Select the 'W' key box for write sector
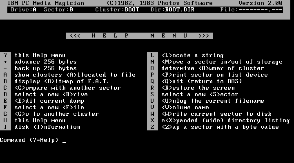 152,114
